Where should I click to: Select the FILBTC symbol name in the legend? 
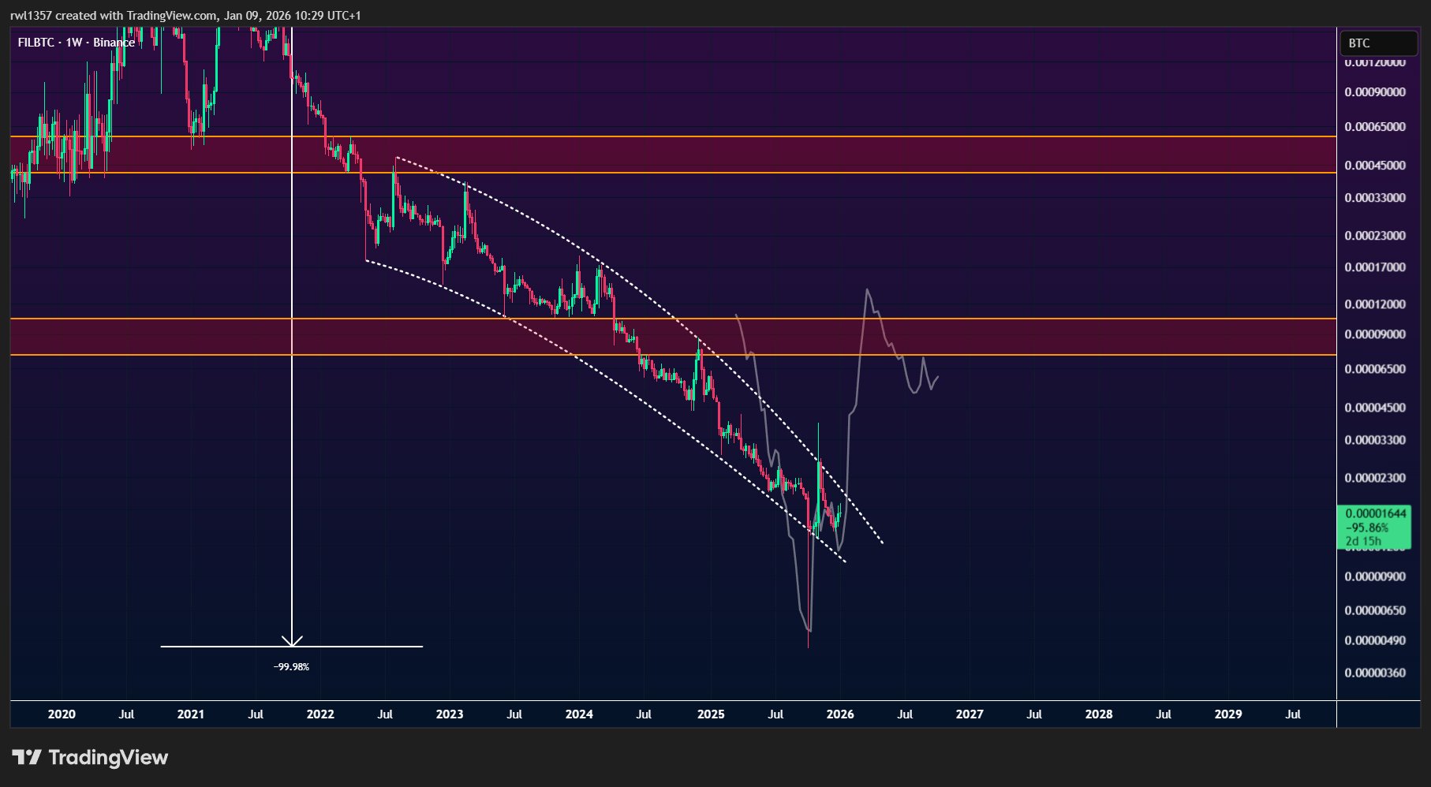click(x=36, y=43)
